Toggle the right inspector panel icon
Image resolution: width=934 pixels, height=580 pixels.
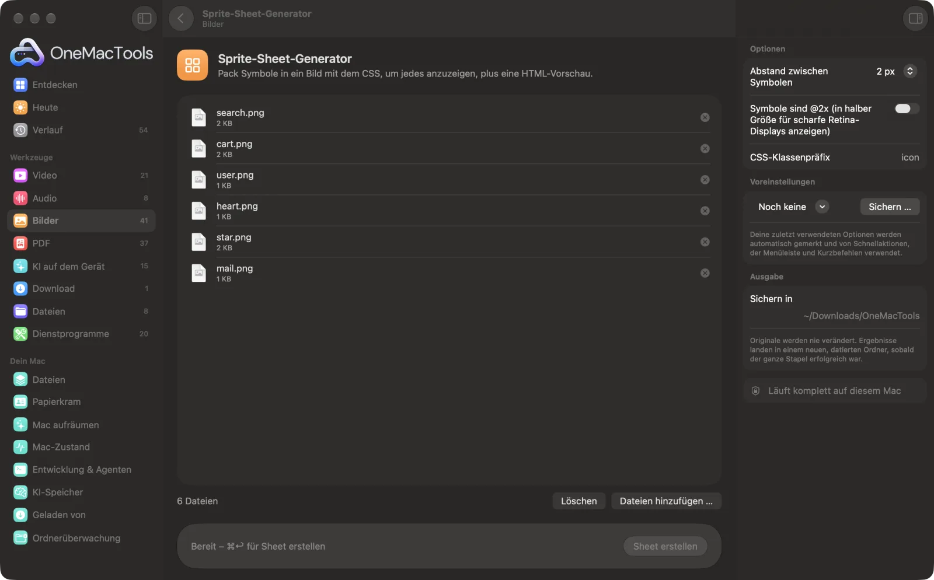(915, 19)
